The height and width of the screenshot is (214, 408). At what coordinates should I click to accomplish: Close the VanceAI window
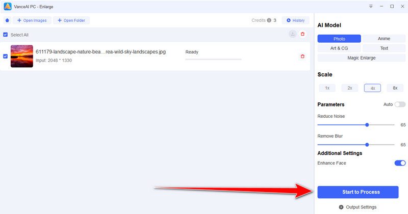point(402,6)
